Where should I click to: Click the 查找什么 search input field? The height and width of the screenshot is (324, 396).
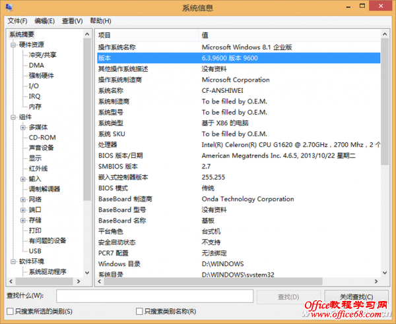coord(155,296)
